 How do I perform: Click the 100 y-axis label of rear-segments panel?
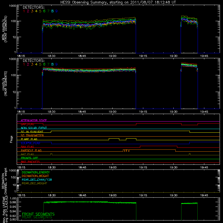pos(13,75)
